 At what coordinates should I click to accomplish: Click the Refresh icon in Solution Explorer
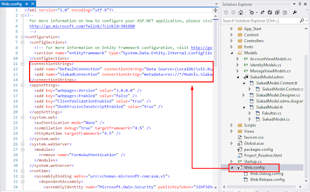click(x=270, y=13)
